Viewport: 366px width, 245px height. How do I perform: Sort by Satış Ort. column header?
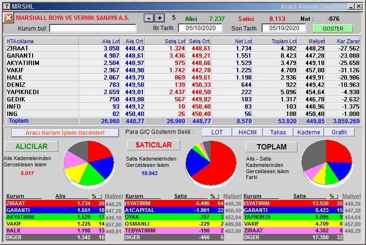[199, 41]
